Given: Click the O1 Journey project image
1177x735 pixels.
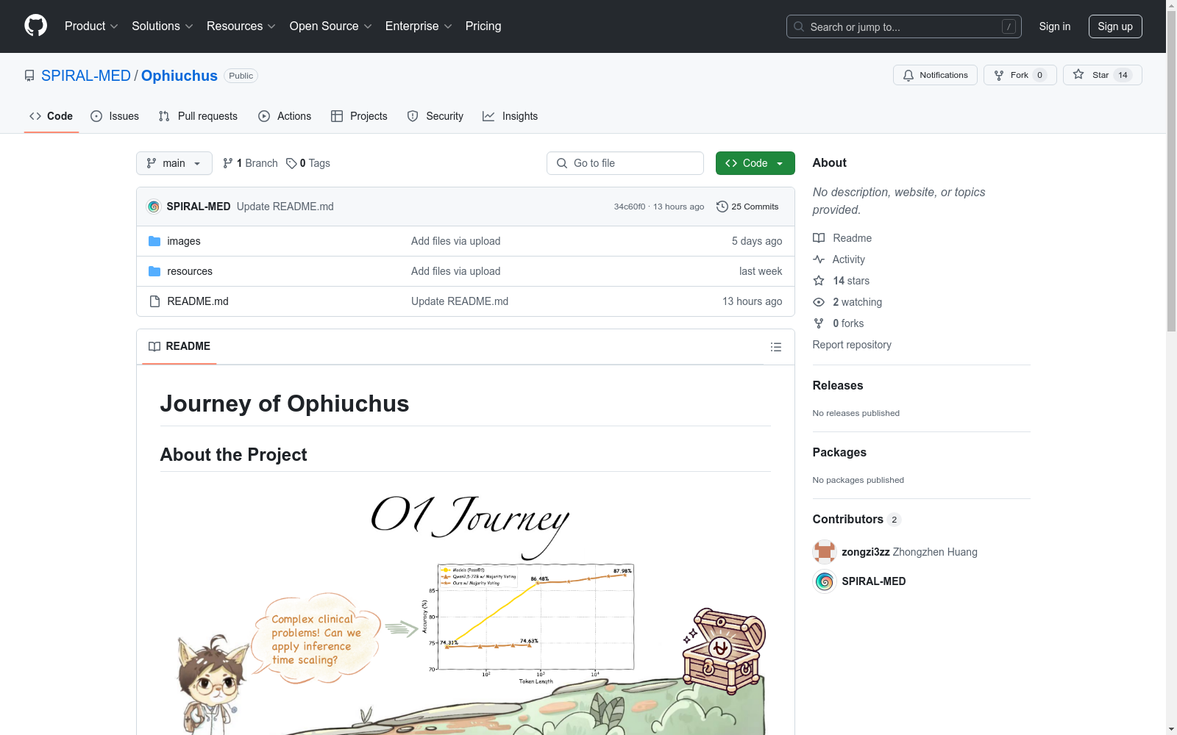Looking at the screenshot, I should (x=466, y=611).
